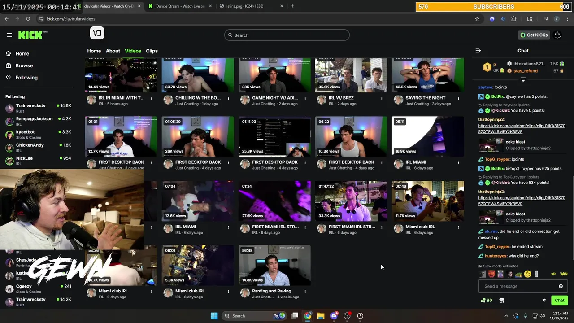Open the first coke blast clip URL
The width and height of the screenshot is (574, 323).
tap(522, 129)
